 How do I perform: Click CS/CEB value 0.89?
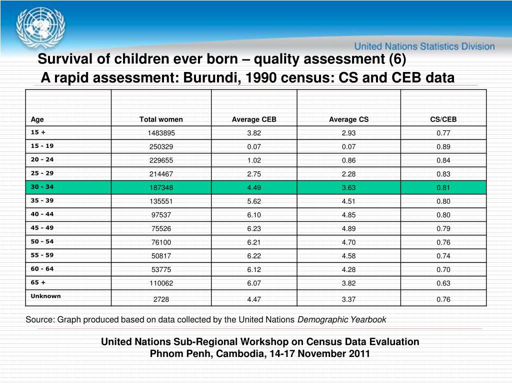pyautogui.click(x=443, y=147)
